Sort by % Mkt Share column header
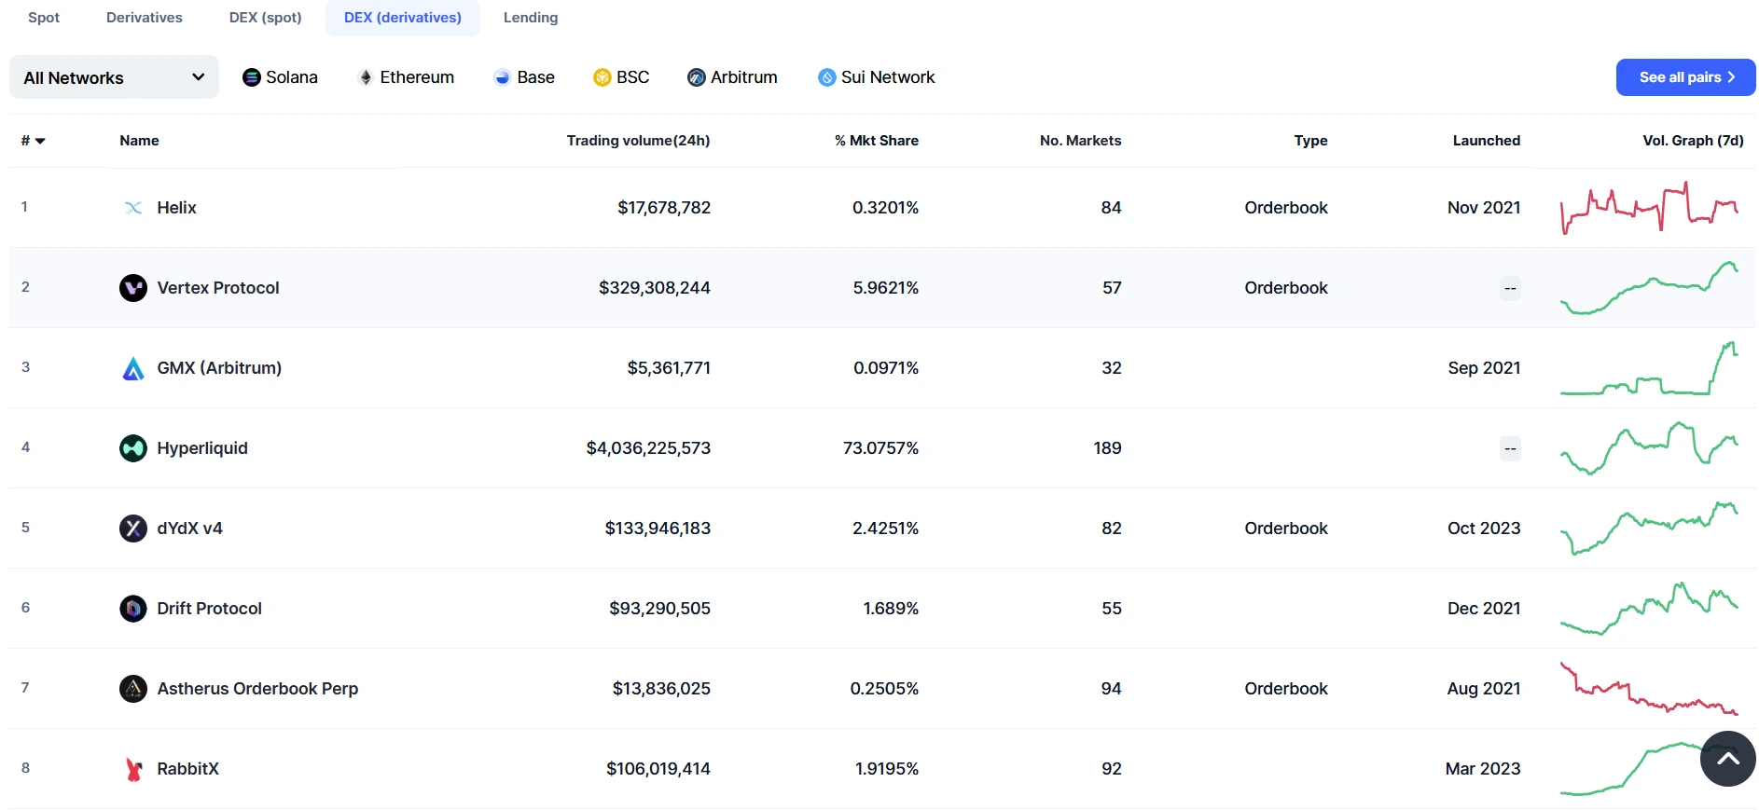Screen dimensions: 1759x810 point(877,141)
